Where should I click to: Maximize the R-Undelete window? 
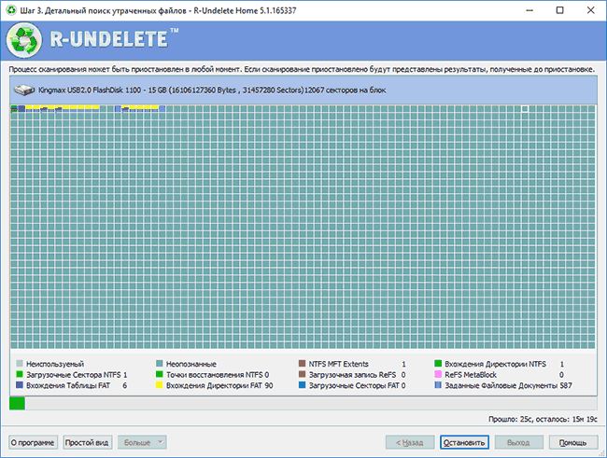559,10
